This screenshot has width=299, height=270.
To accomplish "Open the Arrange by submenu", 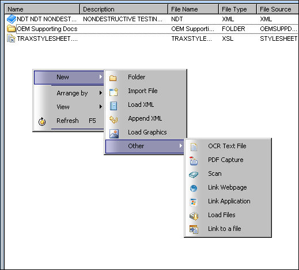I will tap(69, 93).
